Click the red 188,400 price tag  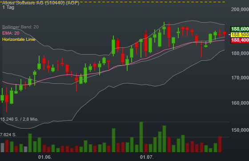pyautogui.click(x=240, y=40)
